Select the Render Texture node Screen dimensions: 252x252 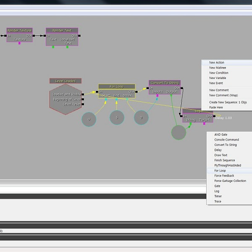pyautogui.click(x=19, y=30)
